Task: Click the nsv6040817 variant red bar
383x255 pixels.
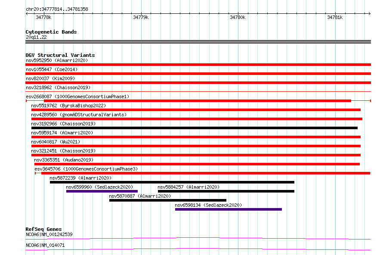Action: click(196, 146)
